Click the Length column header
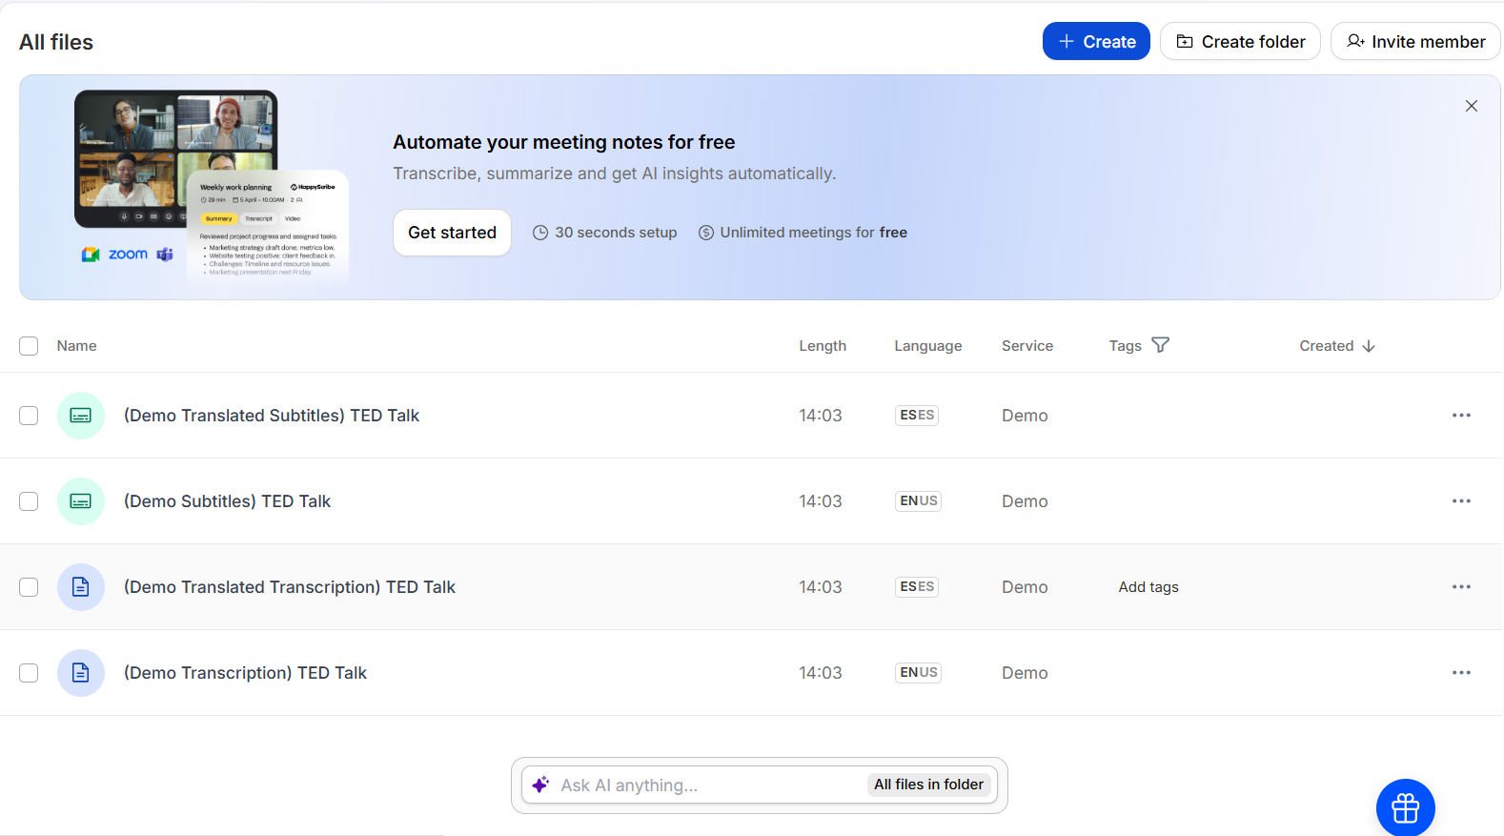The height and width of the screenshot is (836, 1504). [x=822, y=346]
